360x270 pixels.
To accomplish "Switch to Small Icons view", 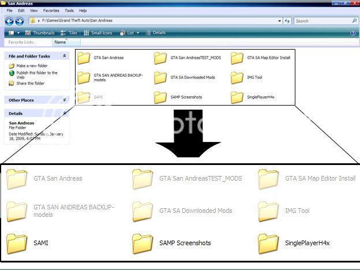I will pos(98,33).
